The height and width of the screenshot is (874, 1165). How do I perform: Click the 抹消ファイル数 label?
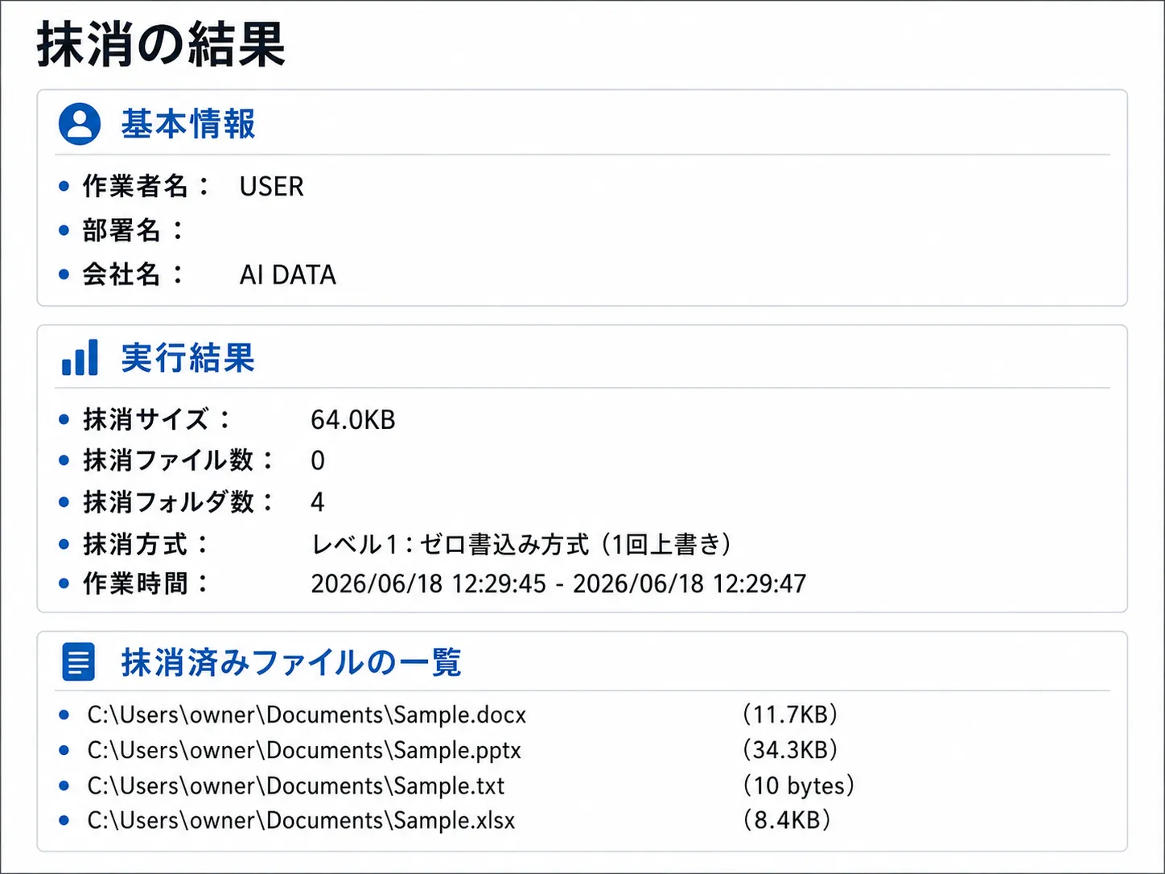(x=179, y=460)
